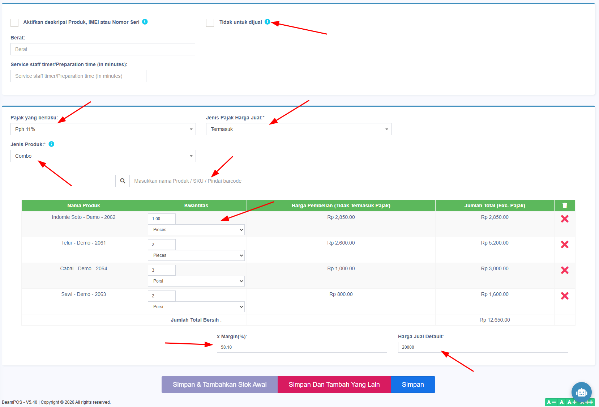This screenshot has width=599, height=407.
Task: Click the x Margin(%) input field
Action: (302, 347)
